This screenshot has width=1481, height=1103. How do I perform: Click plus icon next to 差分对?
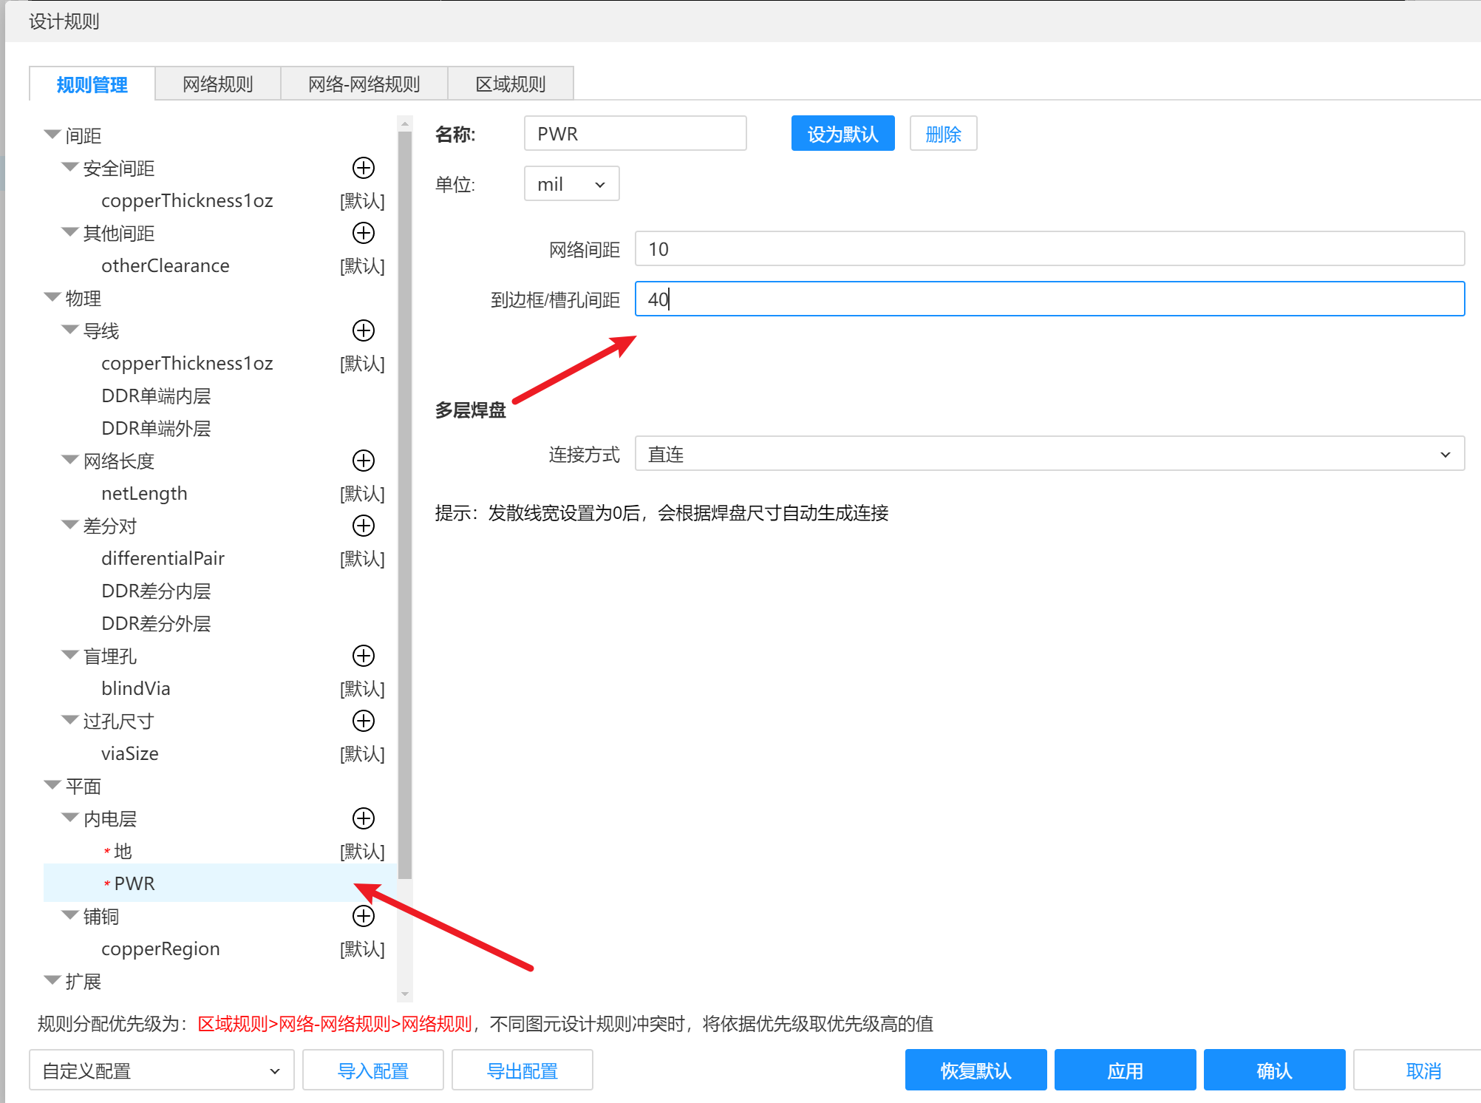coord(363,526)
